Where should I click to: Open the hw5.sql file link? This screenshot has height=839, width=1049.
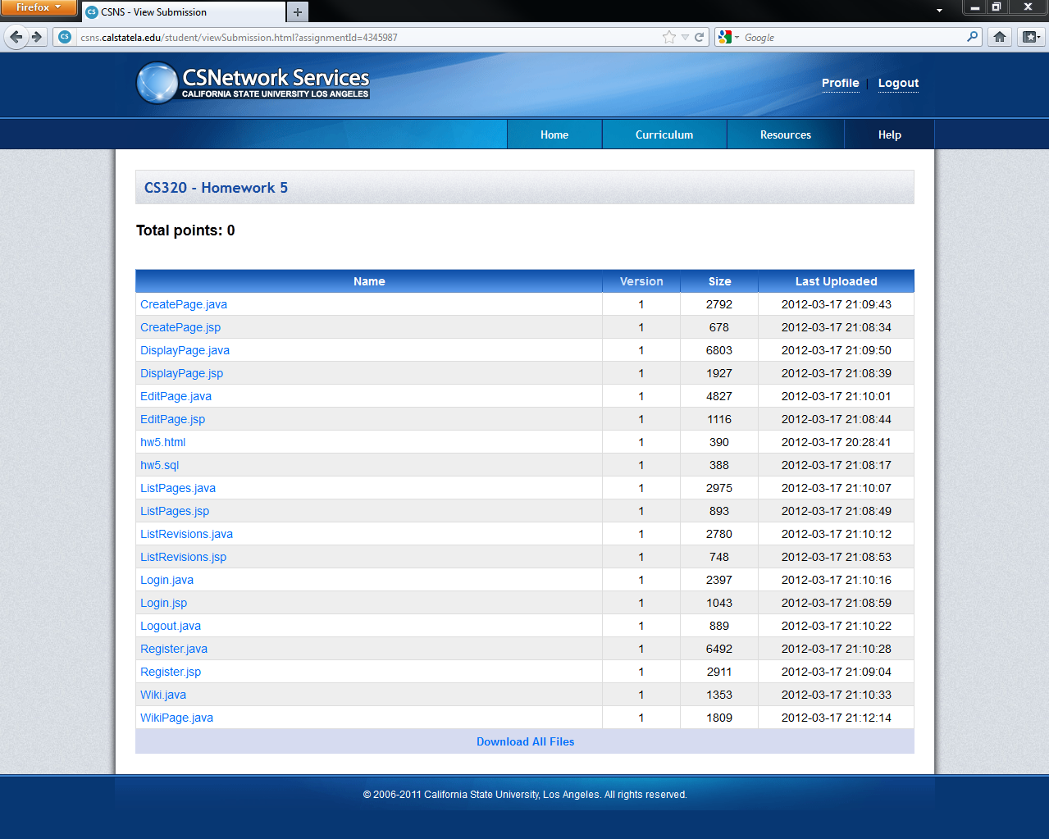click(x=159, y=465)
